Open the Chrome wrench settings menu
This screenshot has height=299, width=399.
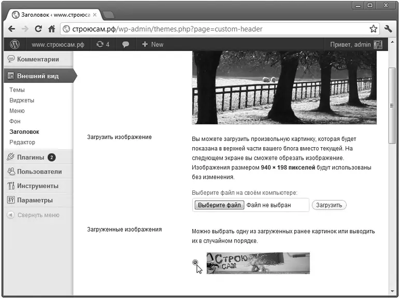tap(388, 29)
